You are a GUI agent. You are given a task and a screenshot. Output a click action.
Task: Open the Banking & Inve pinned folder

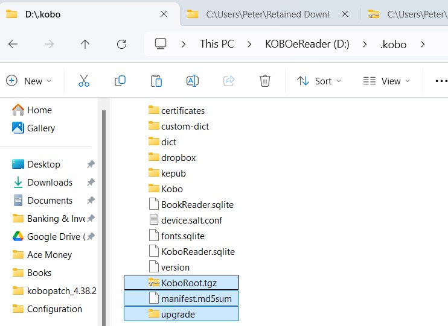point(48,219)
